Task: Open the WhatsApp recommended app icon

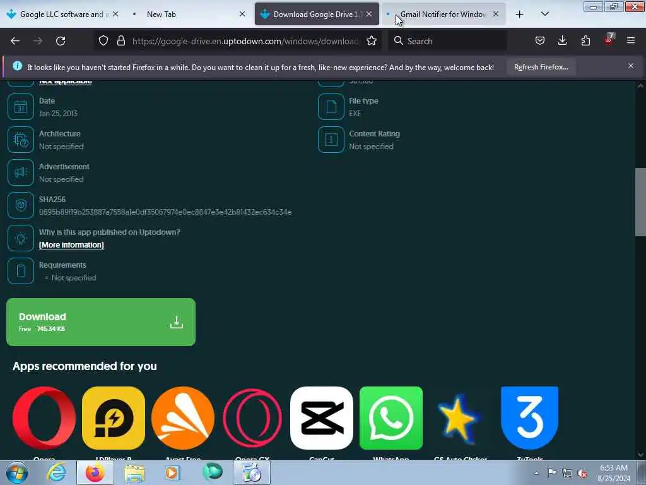Action: [391, 418]
